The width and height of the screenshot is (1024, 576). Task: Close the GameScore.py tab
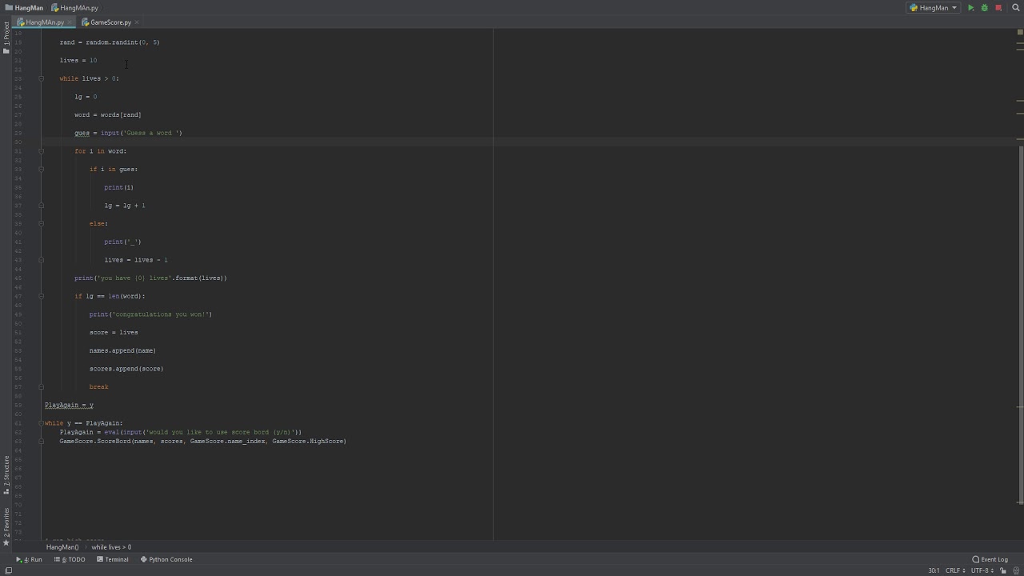coord(137,22)
